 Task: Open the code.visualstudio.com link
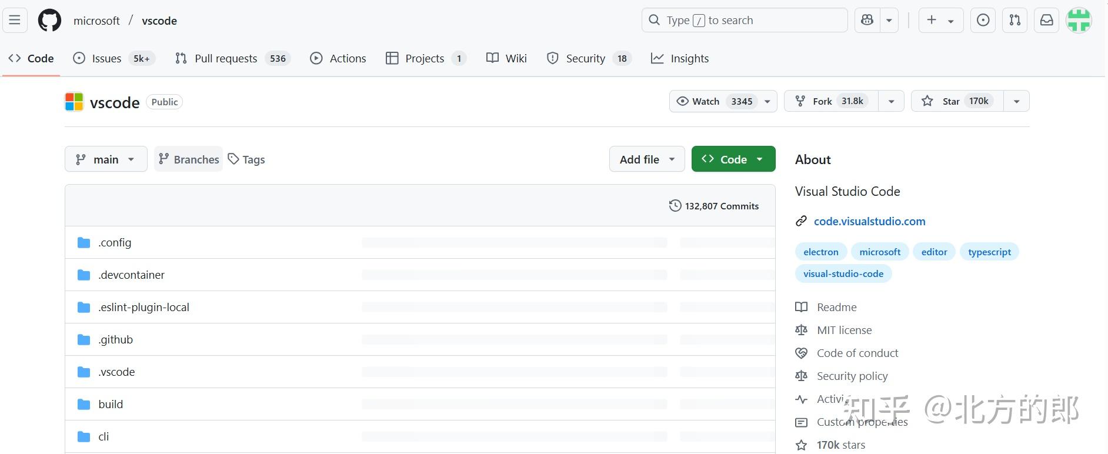tap(869, 221)
